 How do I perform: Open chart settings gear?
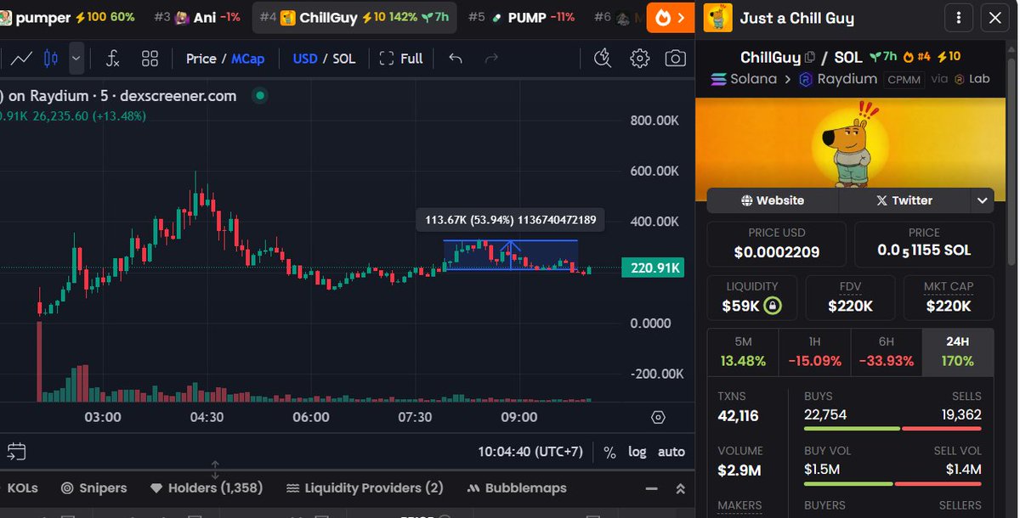click(x=640, y=59)
